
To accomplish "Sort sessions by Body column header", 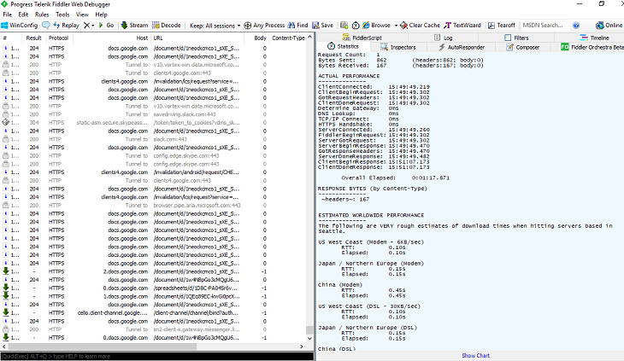I will pyautogui.click(x=256, y=38).
